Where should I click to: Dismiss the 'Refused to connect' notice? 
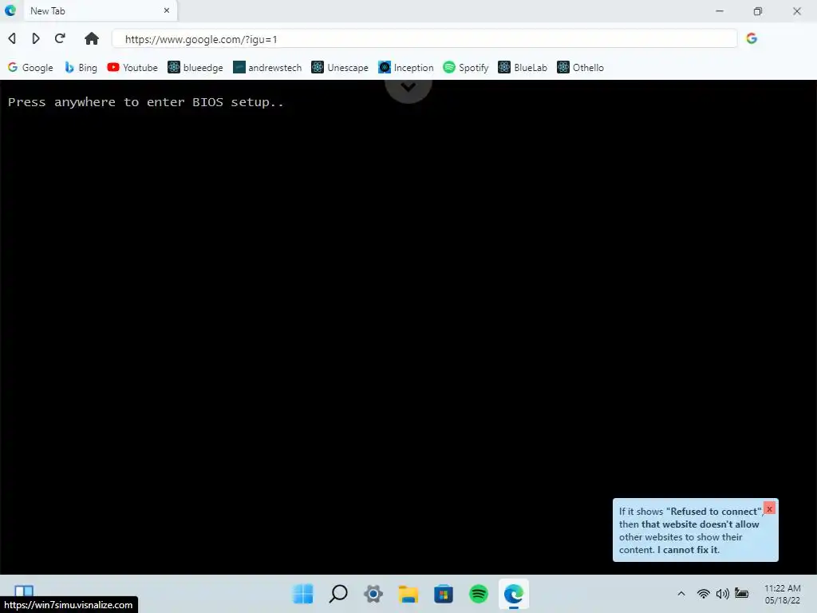[x=769, y=508]
